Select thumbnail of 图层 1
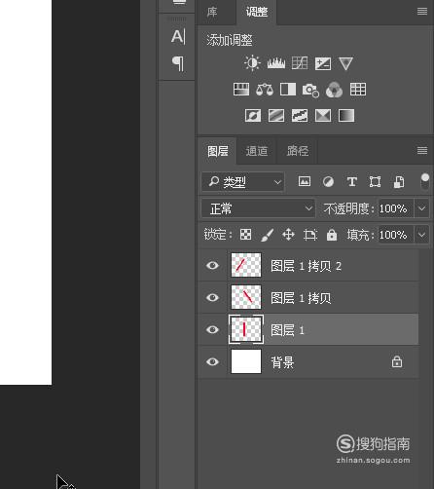The height and width of the screenshot is (489, 434). pos(246,329)
